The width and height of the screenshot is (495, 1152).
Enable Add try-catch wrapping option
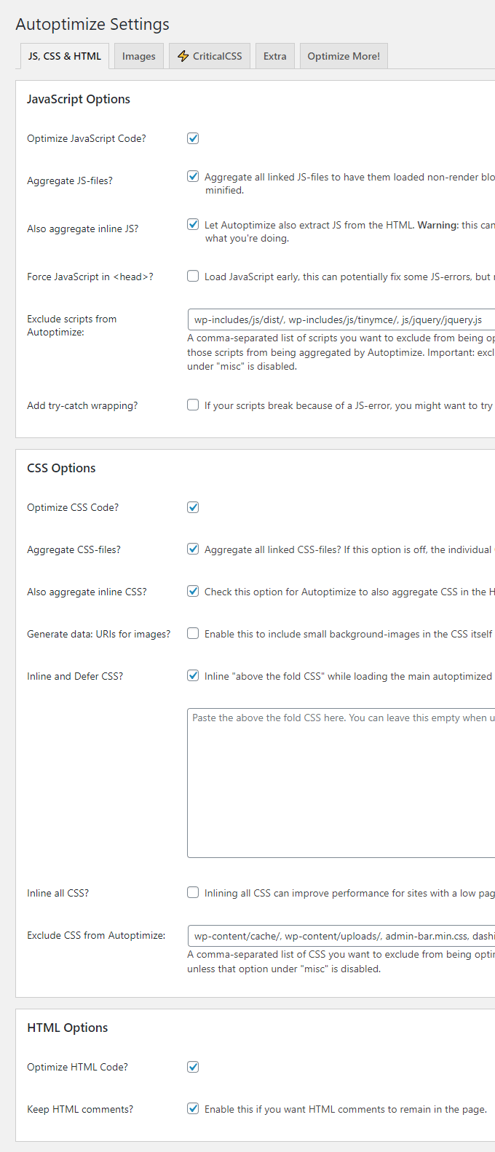click(193, 405)
